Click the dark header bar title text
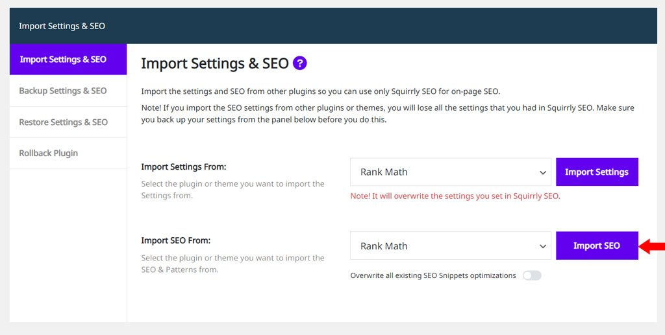Viewport: 665px width, 335px height. pos(62,26)
